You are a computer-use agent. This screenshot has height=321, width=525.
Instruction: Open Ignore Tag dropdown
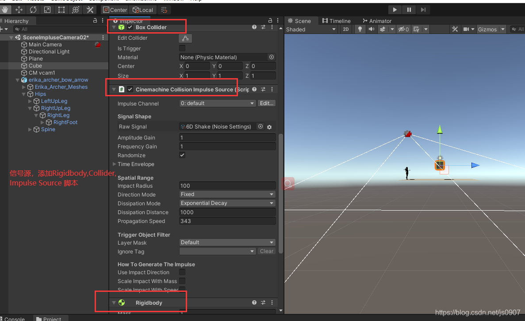[x=218, y=251]
